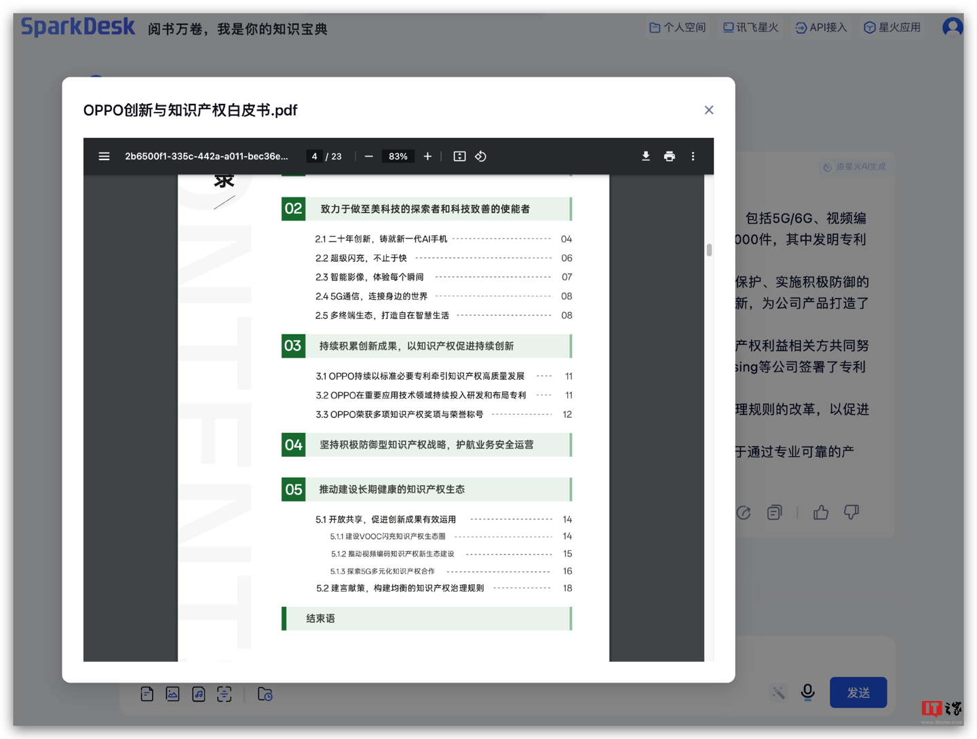Print the PDF document
Viewport: 977px width, 739px height.
coord(669,156)
